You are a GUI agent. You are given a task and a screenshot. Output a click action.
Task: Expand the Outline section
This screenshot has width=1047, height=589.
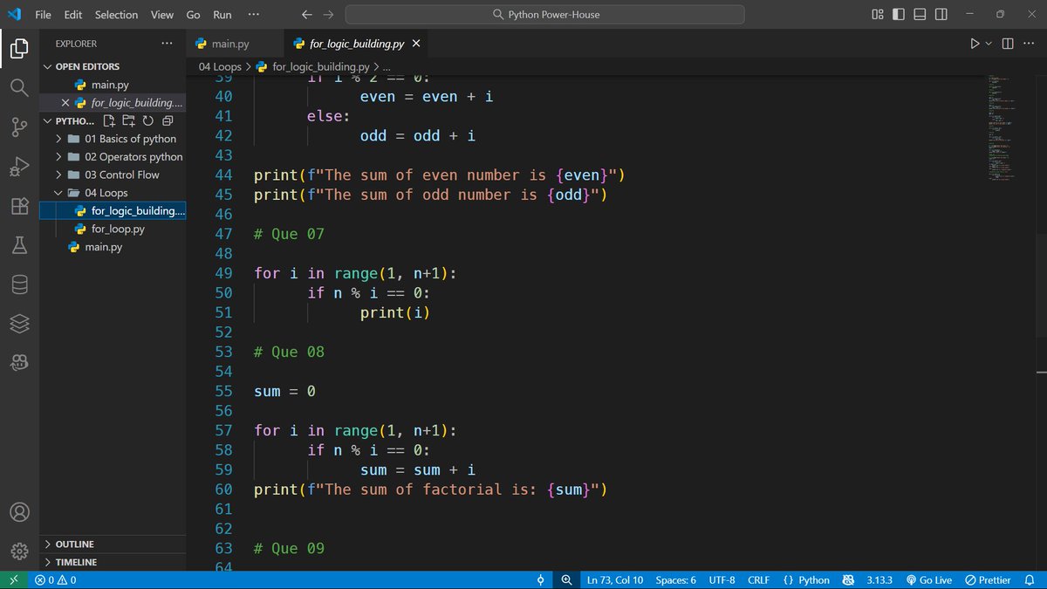point(75,544)
